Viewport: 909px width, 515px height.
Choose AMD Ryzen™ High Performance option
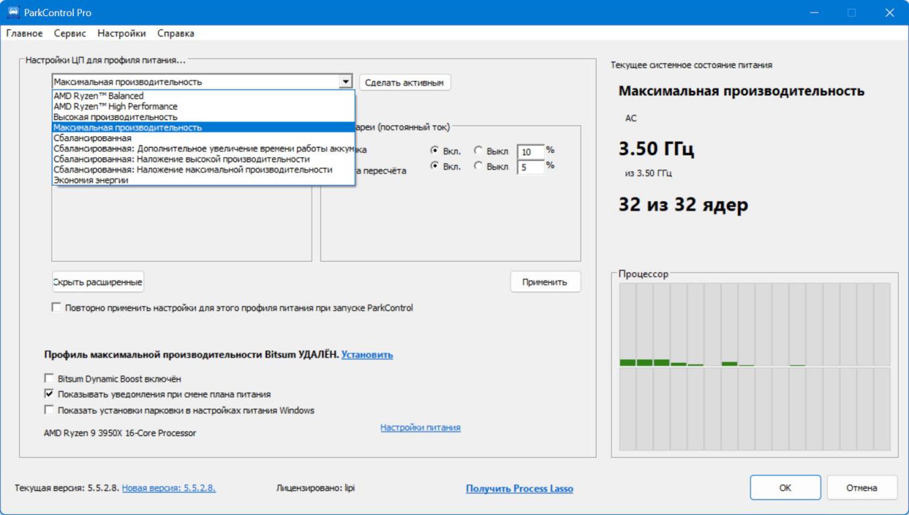(x=115, y=106)
